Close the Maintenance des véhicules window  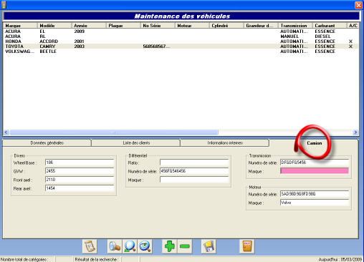(x=358, y=5)
